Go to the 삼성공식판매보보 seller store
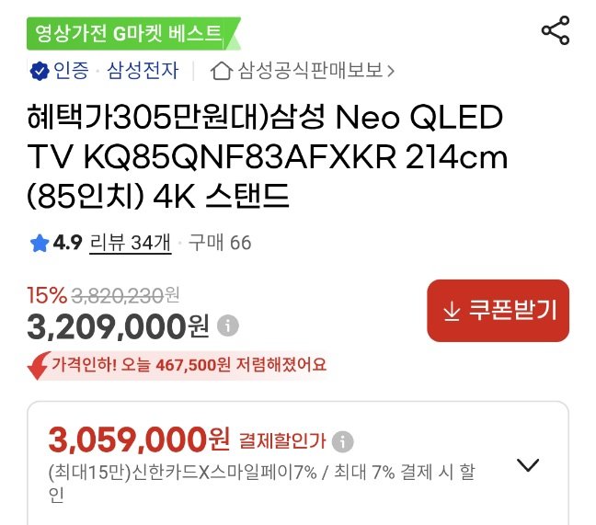Image resolution: width=596 pixels, height=525 pixels. click(309, 71)
